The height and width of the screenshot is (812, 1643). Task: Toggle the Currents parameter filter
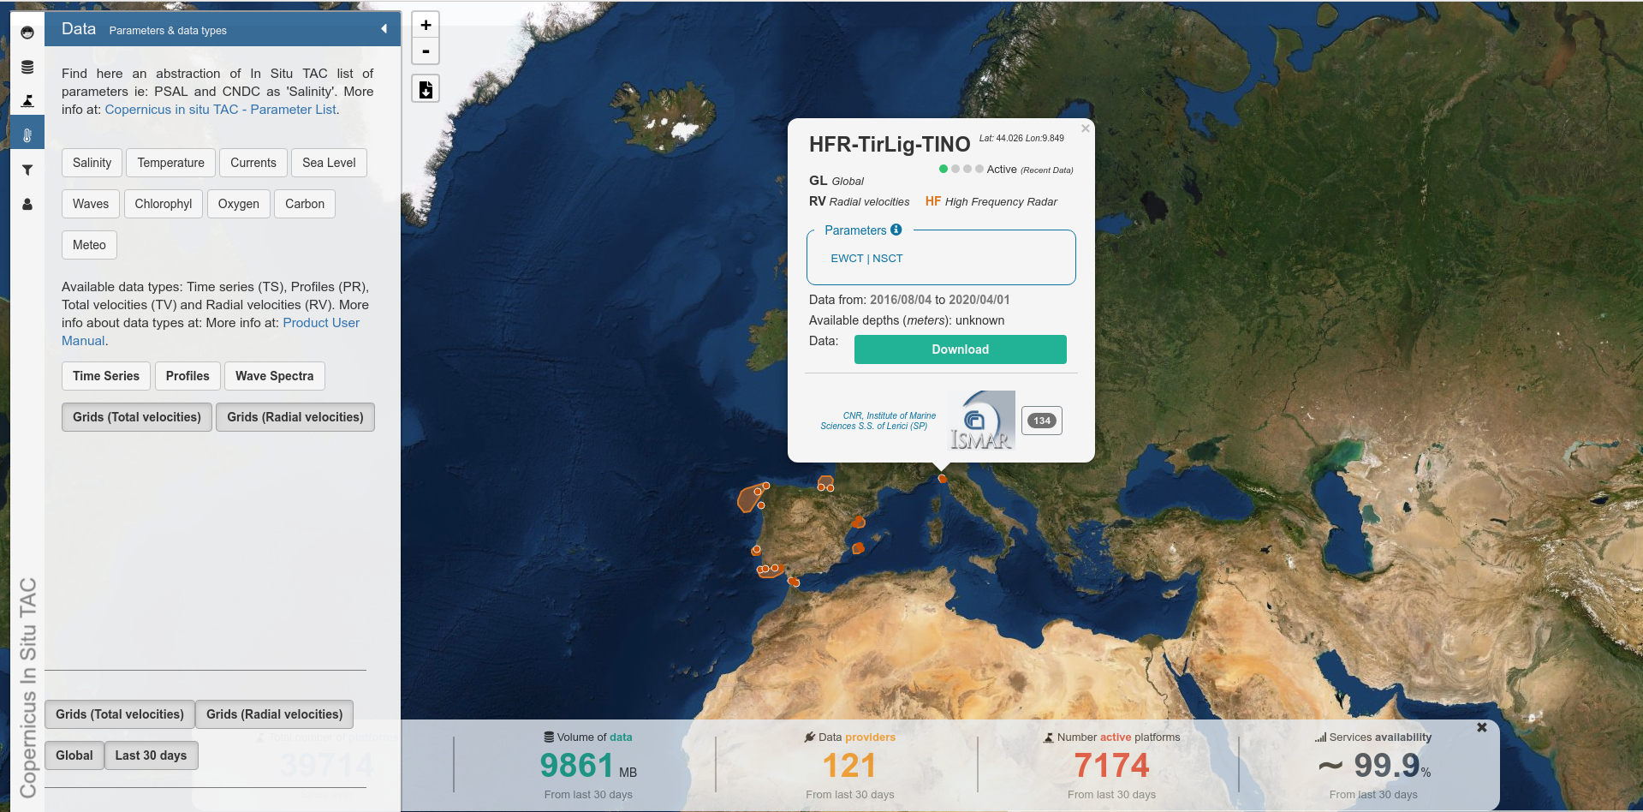[253, 163]
